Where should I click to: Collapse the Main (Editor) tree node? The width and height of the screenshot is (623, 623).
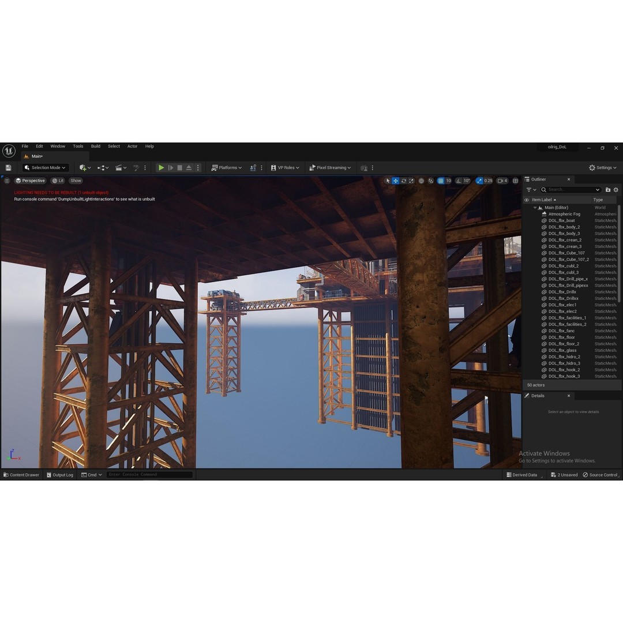point(535,207)
